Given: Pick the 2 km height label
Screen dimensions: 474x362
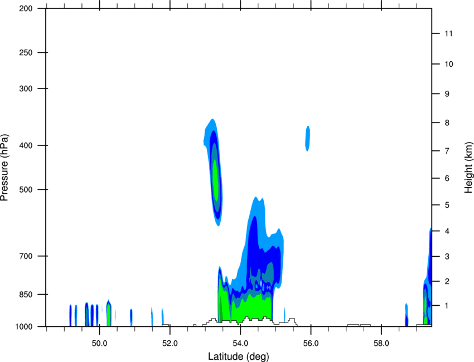Looking at the screenshot, I should (447, 281).
